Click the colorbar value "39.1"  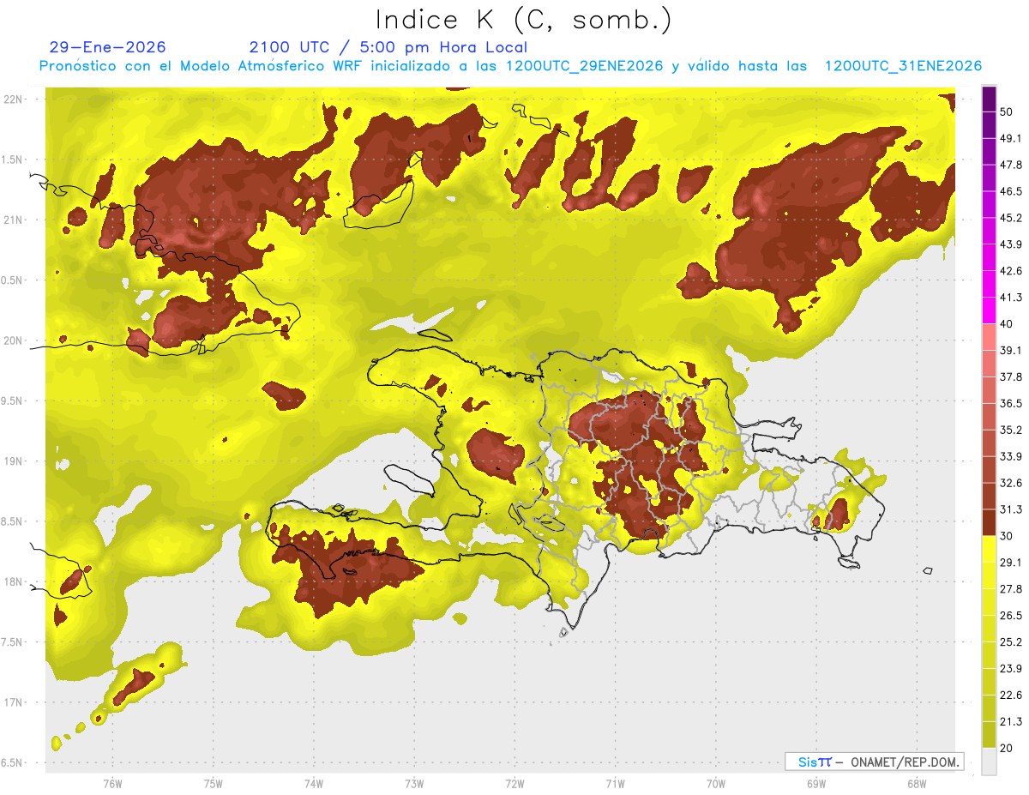pyautogui.click(x=1010, y=351)
